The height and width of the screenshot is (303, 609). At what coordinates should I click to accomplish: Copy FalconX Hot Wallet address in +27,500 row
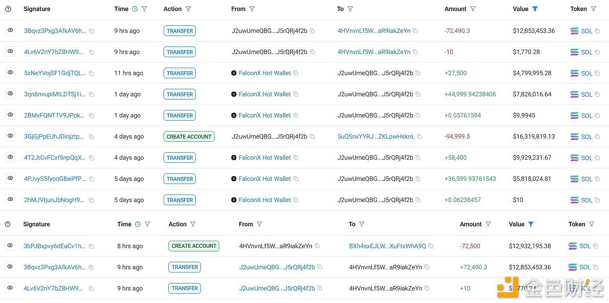(x=296, y=73)
